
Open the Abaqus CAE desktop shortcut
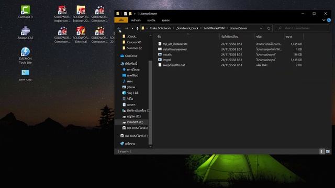click(x=26, y=32)
